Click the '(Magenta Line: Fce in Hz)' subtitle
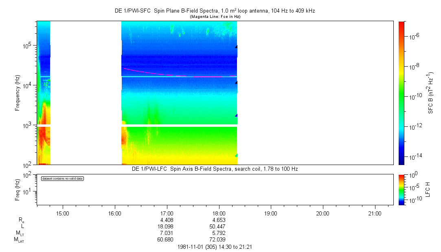441x252 pixels. [x=215, y=17]
